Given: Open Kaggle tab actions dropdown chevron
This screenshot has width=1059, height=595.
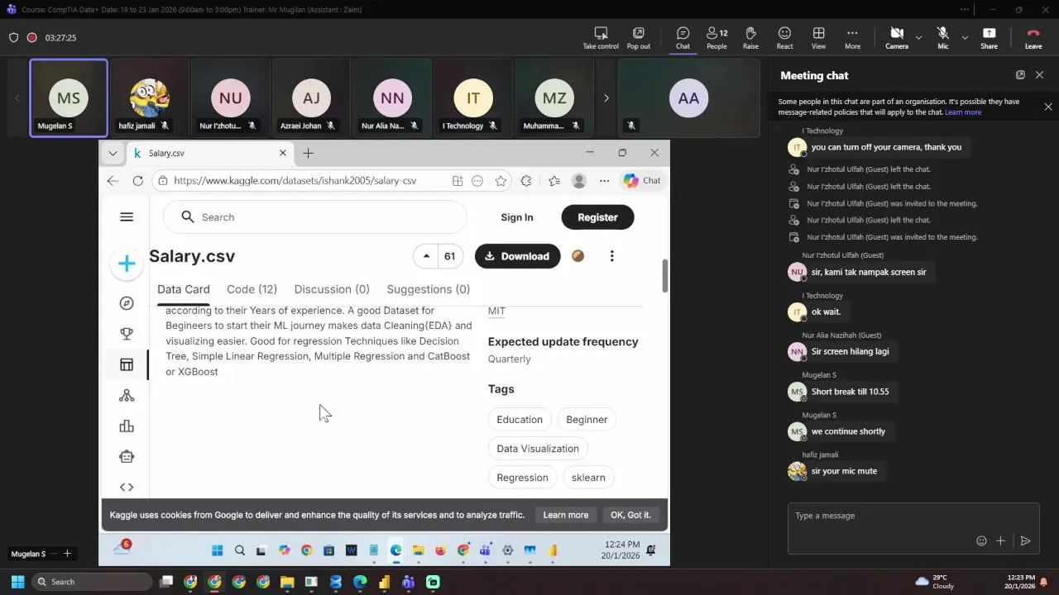Looking at the screenshot, I should point(113,153).
